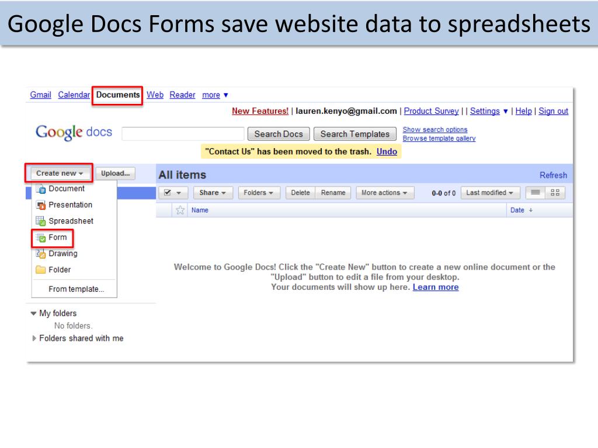This screenshot has height=448, width=598.
Task: Click the yellow Folder icon
Action: tap(40, 269)
